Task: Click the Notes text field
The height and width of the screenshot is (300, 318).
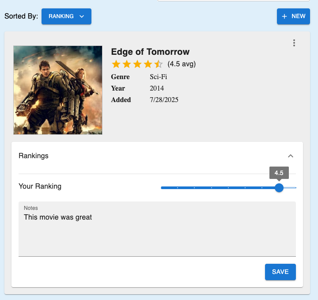Action: pyautogui.click(x=157, y=229)
